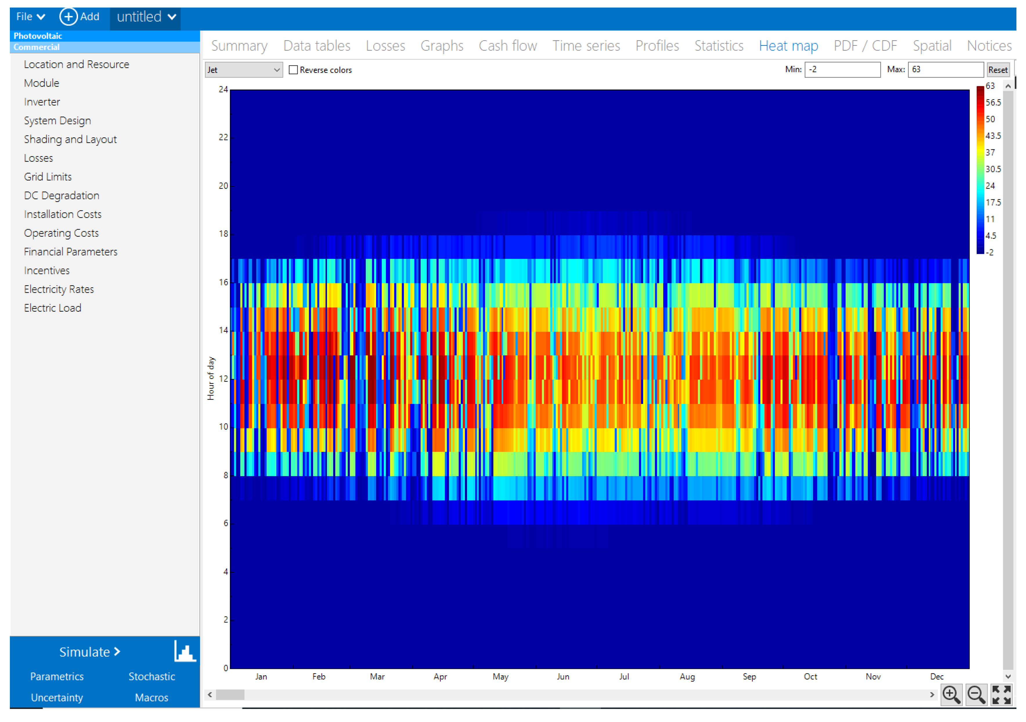The width and height of the screenshot is (1026, 722).
Task: Open the Electricity Rates page
Action: pos(59,289)
